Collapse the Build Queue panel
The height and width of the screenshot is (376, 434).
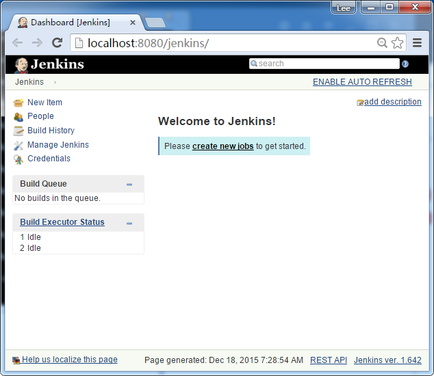click(x=129, y=185)
